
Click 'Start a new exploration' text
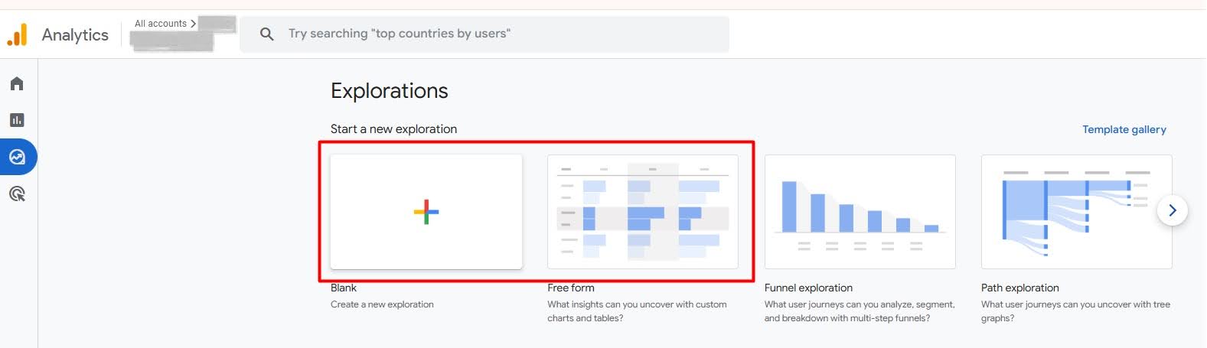pyautogui.click(x=393, y=129)
